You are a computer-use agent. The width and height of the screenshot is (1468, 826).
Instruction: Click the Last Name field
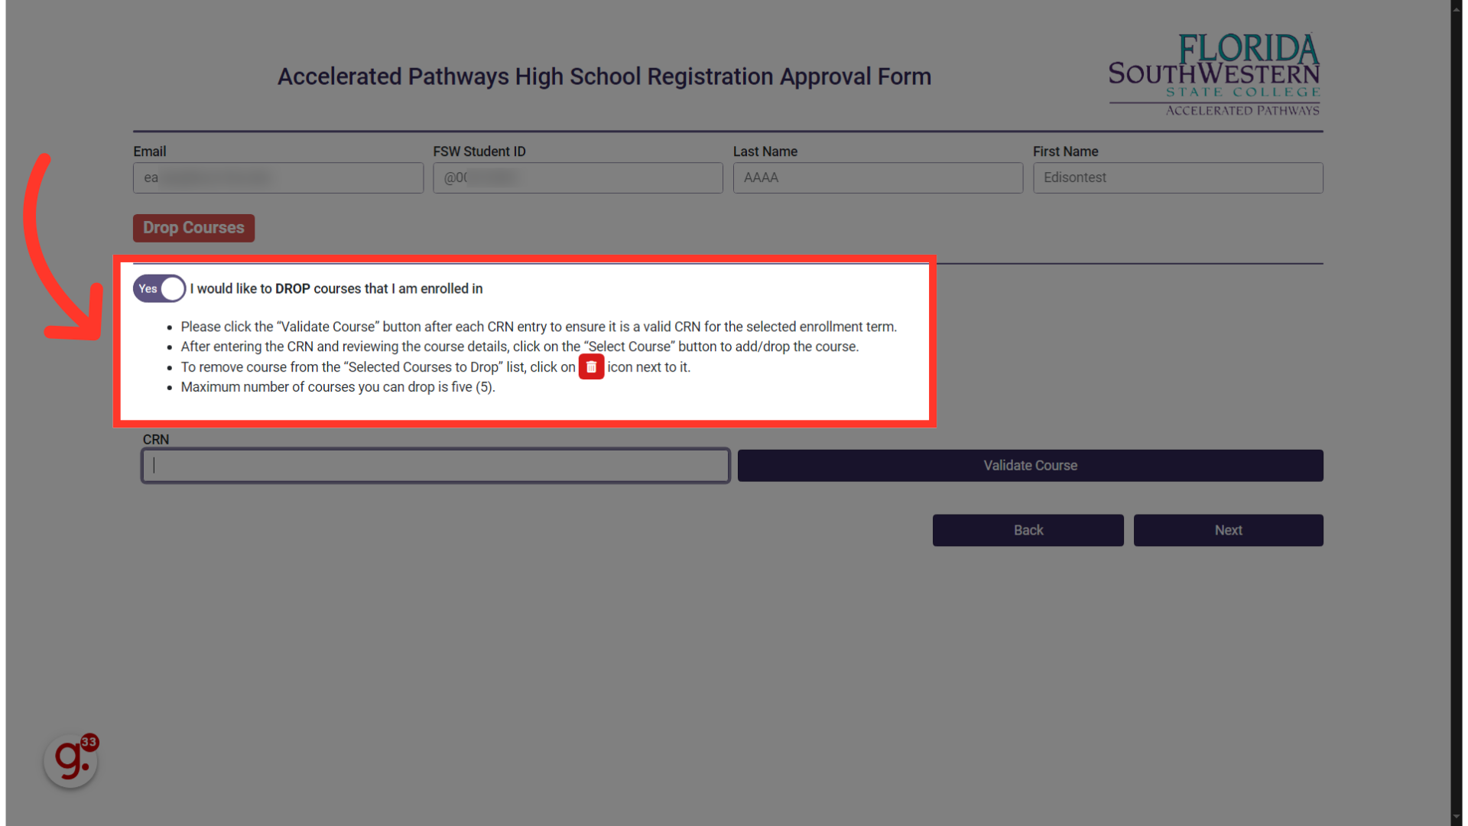tap(878, 177)
